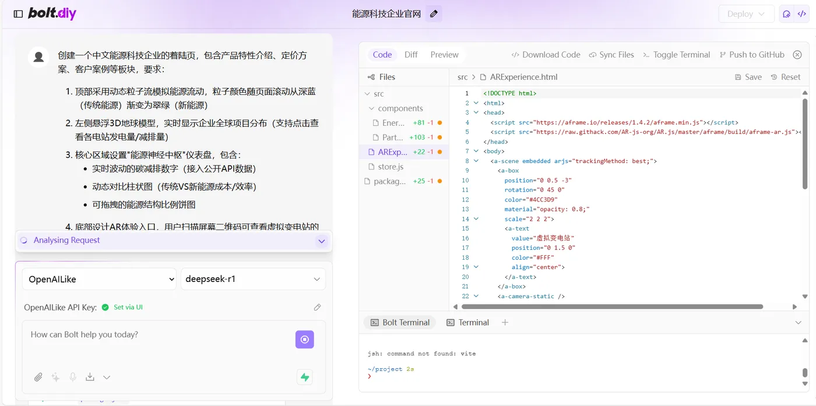The width and height of the screenshot is (816, 406).
Task: Click the enhance prompt sparkle icon
Action: click(55, 377)
